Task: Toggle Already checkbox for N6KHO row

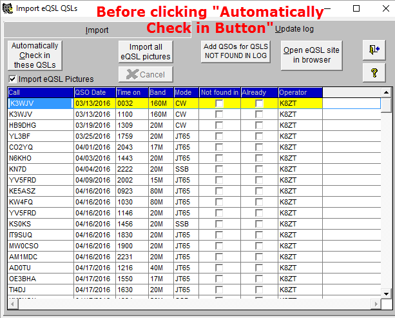Action: click(x=259, y=158)
